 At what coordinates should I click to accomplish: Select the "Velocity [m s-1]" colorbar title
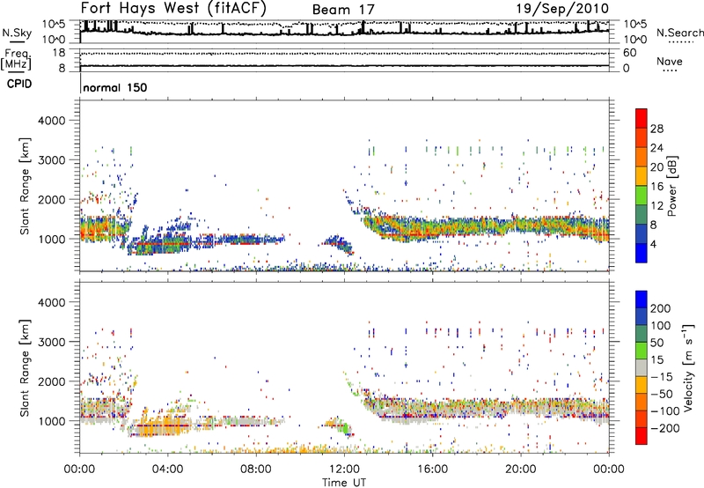point(688,368)
